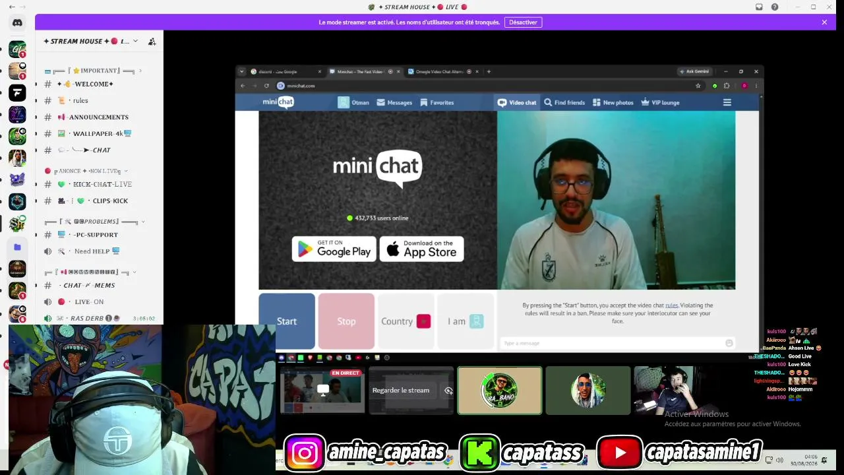Open the ANNOUNCEMENTS channel
The width and height of the screenshot is (844, 475).
coord(99,117)
